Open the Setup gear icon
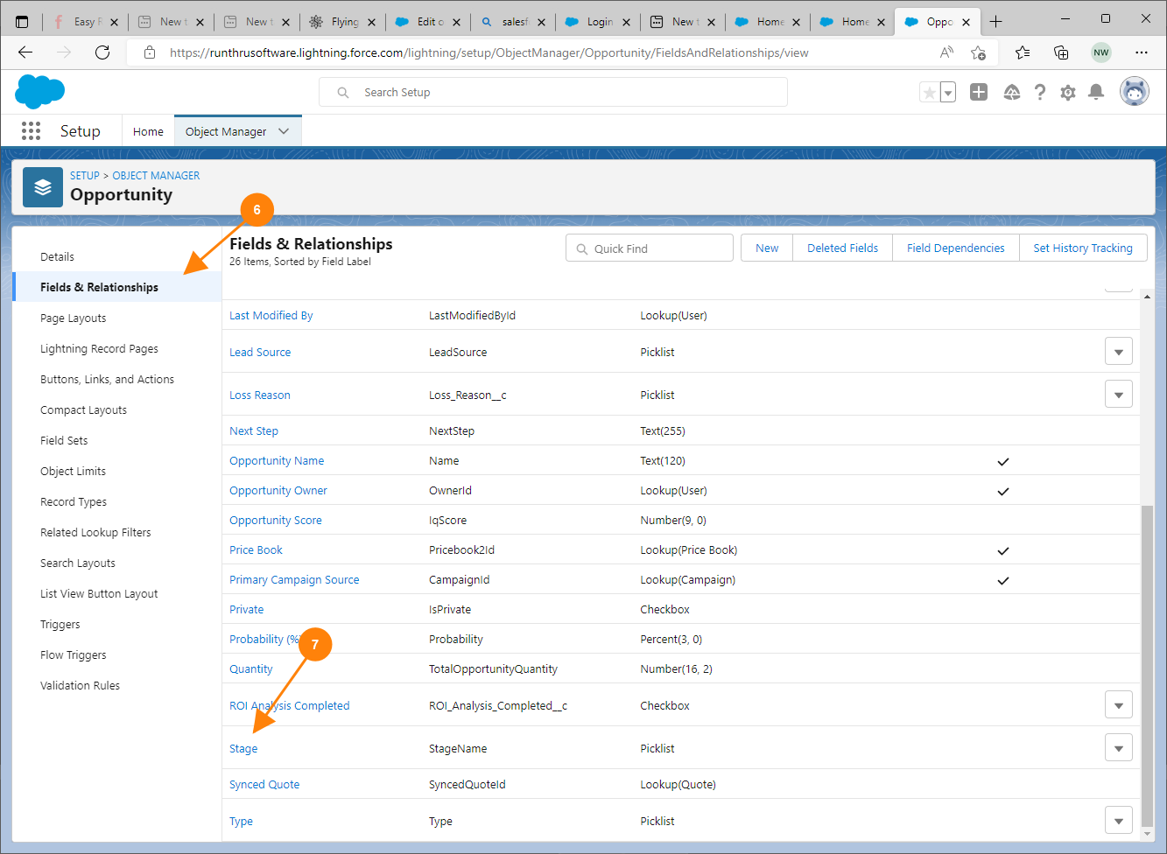This screenshot has height=854, width=1167. point(1067,92)
